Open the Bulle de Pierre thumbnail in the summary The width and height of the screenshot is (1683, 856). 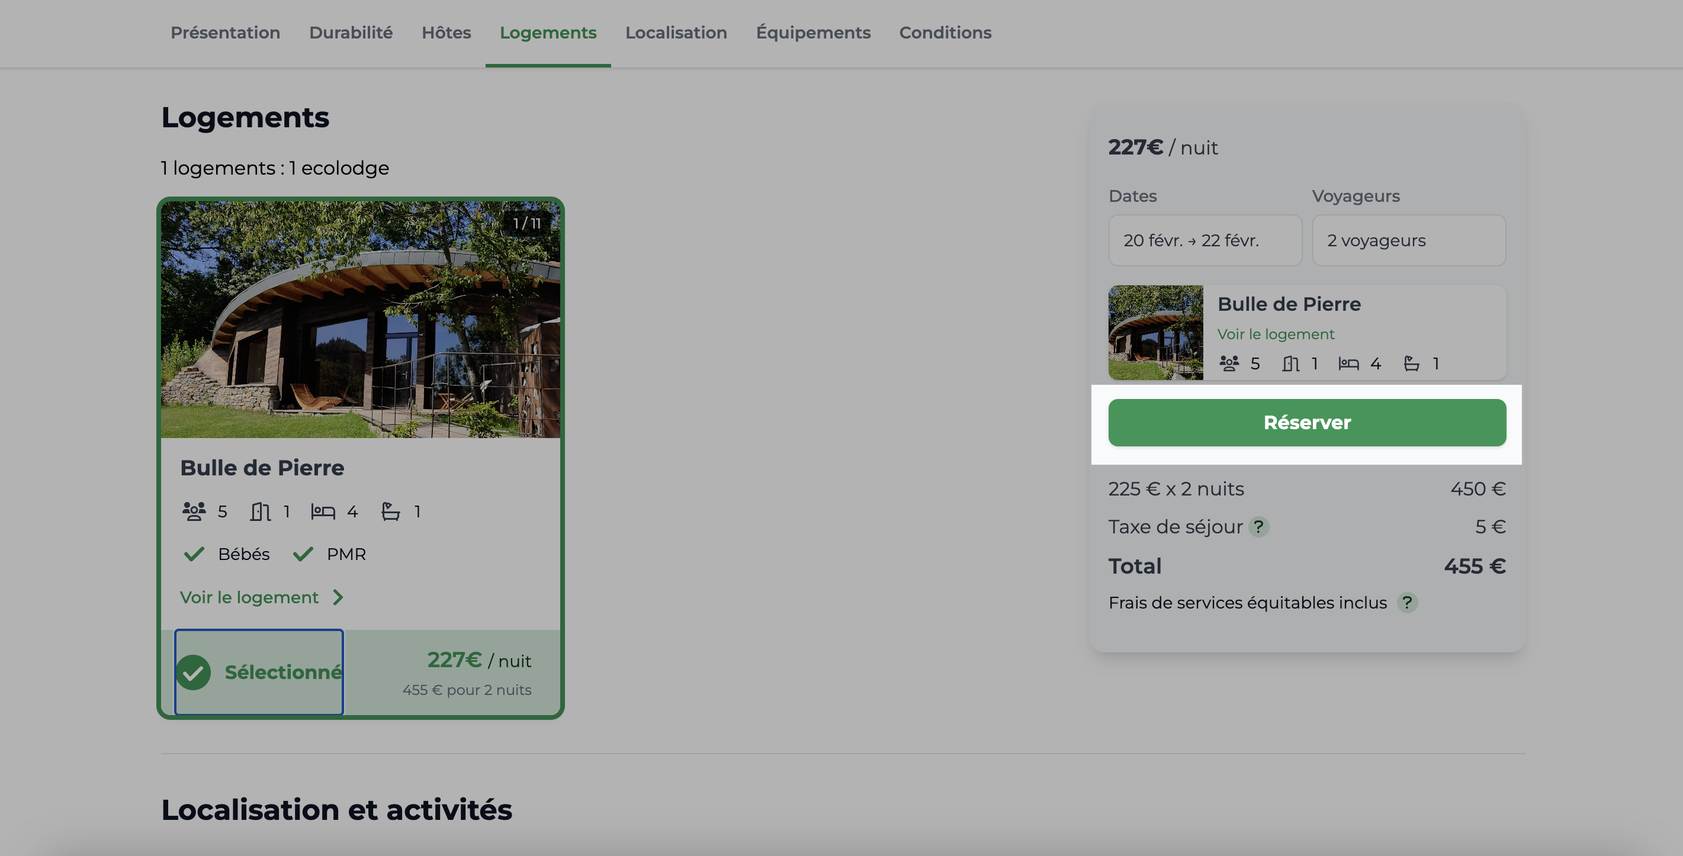click(1155, 332)
